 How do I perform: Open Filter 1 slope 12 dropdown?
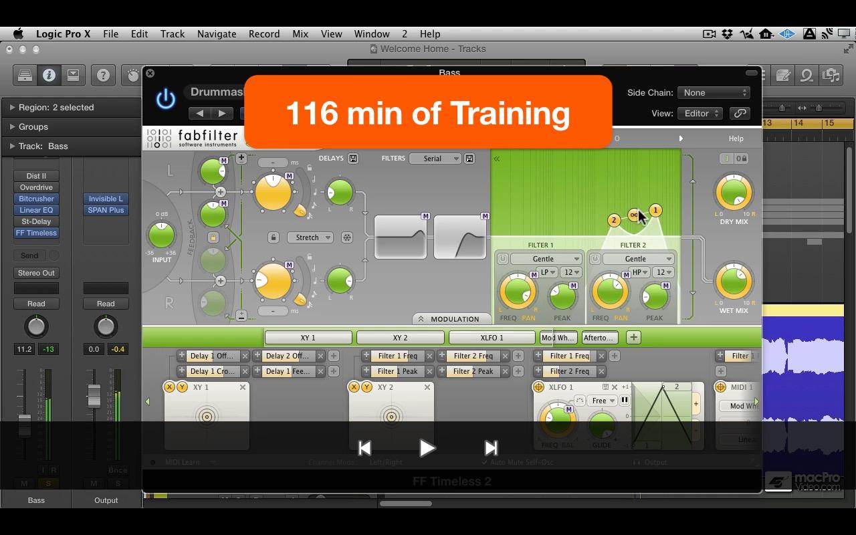pyautogui.click(x=571, y=272)
